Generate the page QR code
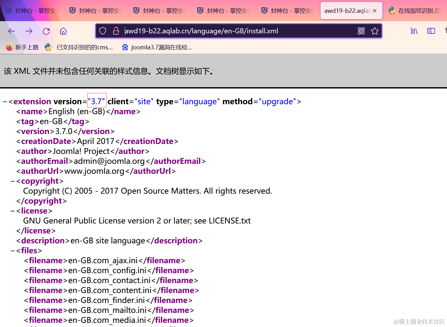This screenshot has width=447, height=327. (x=361, y=31)
